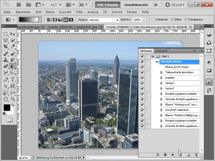Uncheck the Unscharf maskieren step
Screen dimensions: 215x161
(x=142, y=110)
